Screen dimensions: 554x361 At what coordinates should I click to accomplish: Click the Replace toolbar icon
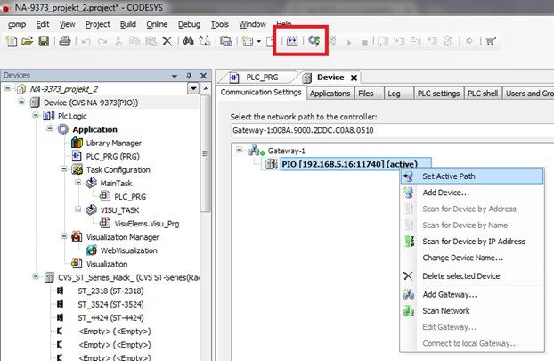pyautogui.click(x=205, y=41)
